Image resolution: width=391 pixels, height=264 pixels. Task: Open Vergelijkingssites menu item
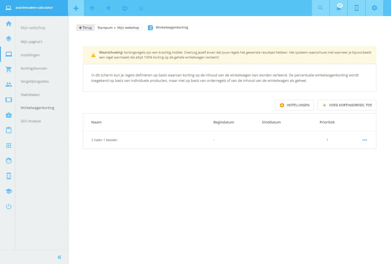(35, 81)
